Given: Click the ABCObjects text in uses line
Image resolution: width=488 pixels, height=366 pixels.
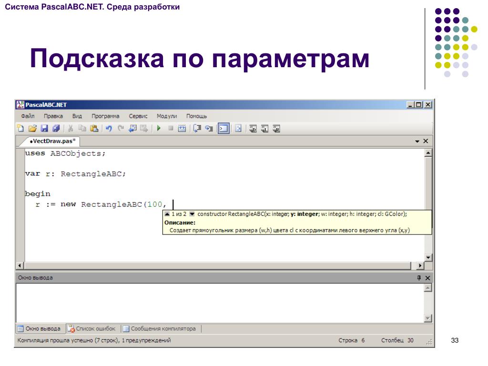Looking at the screenshot, I should tap(75, 153).
